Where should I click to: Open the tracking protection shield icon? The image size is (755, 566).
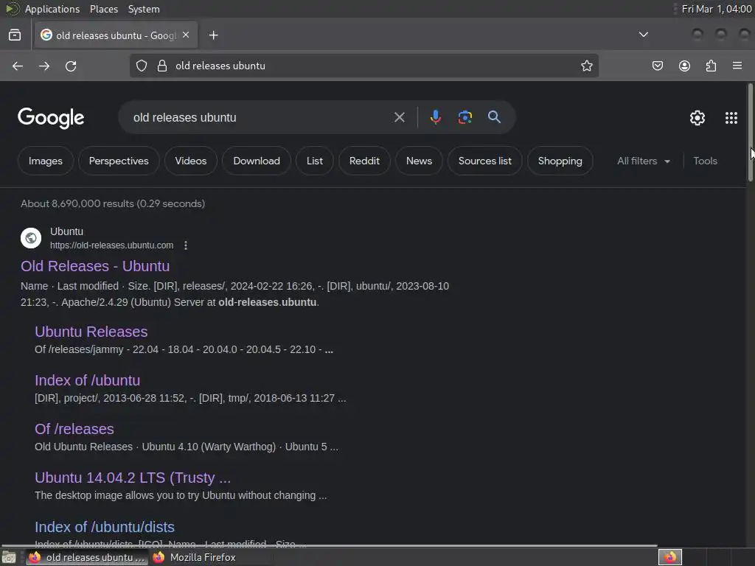pyautogui.click(x=141, y=66)
